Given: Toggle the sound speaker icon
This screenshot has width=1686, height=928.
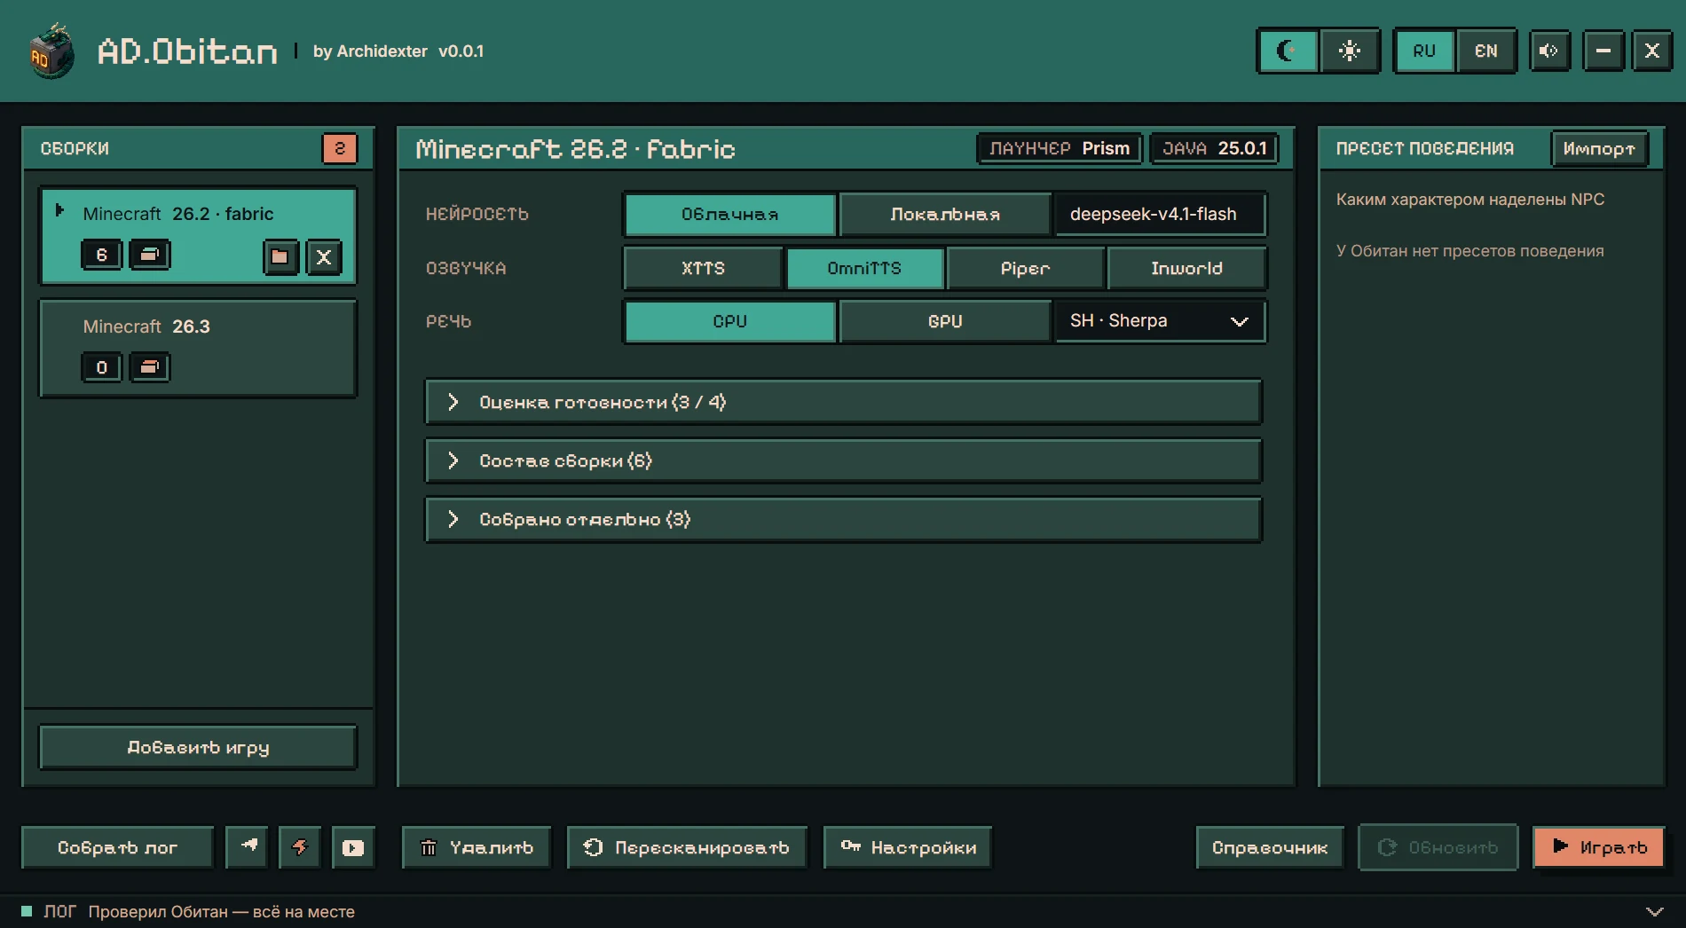Looking at the screenshot, I should click(x=1549, y=51).
